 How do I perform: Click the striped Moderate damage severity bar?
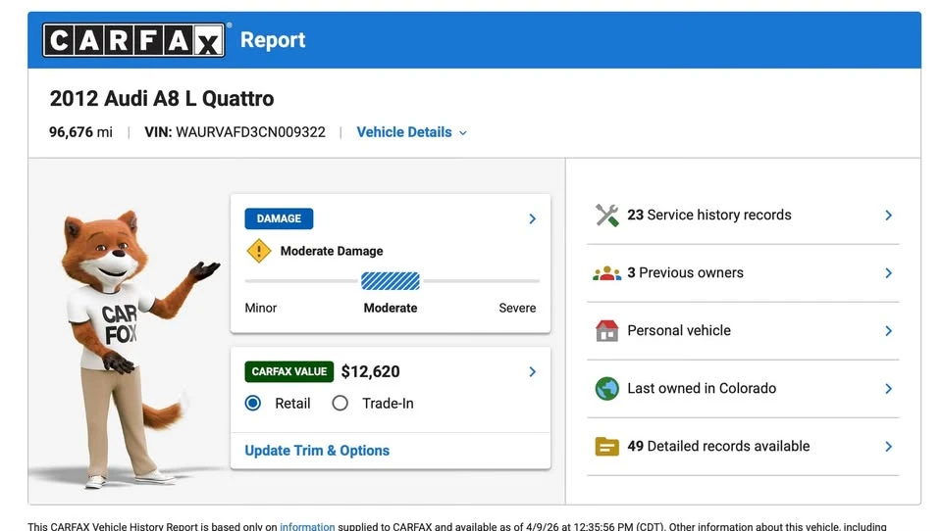point(391,281)
